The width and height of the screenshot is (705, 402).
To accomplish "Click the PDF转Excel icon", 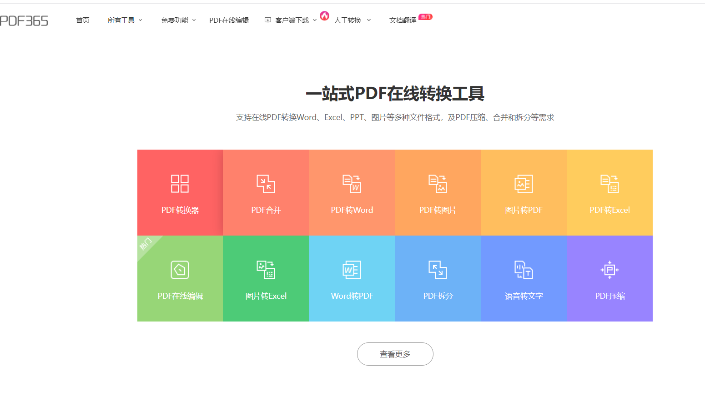I will [609, 184].
